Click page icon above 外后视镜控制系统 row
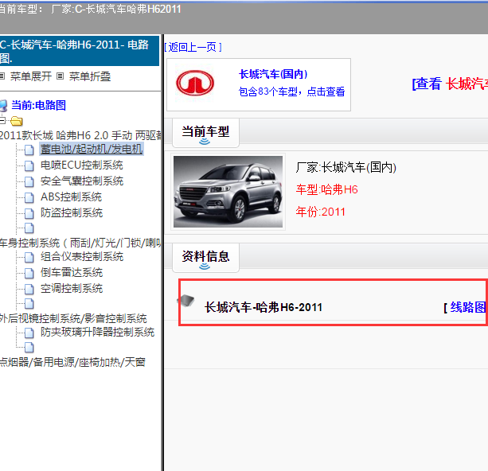 click(29, 304)
